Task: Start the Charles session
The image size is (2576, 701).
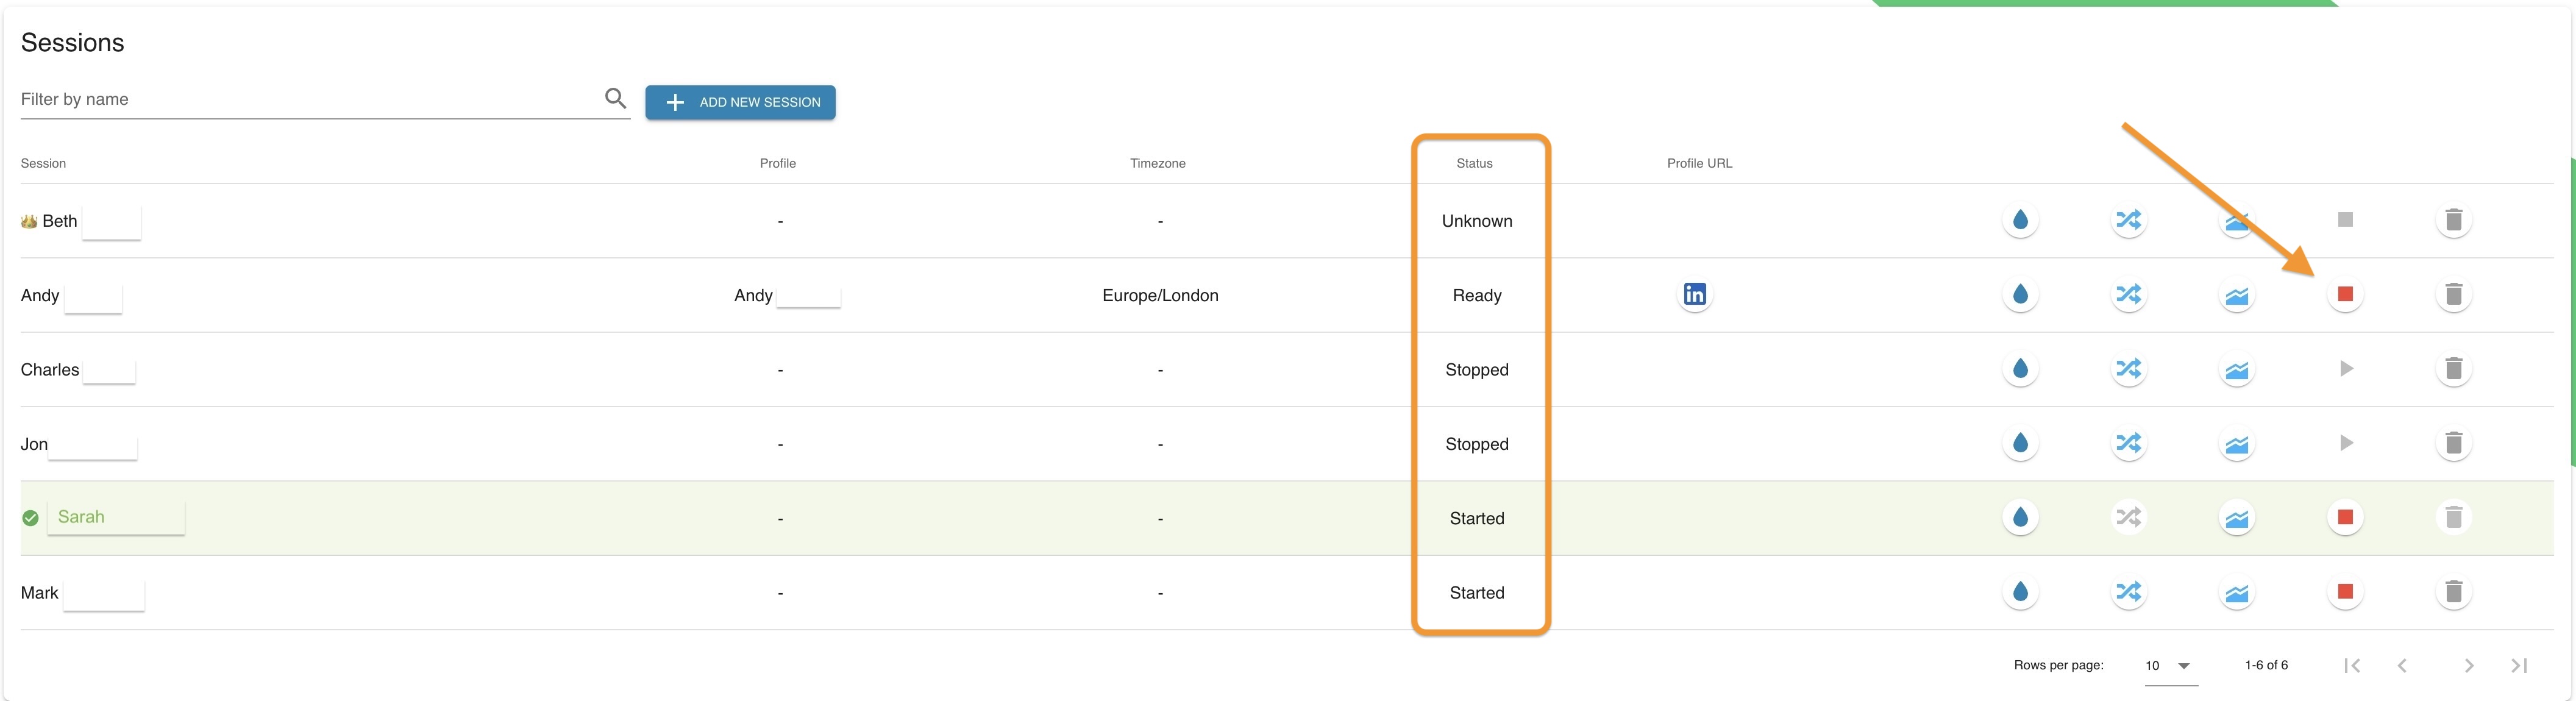Action: tap(2345, 369)
